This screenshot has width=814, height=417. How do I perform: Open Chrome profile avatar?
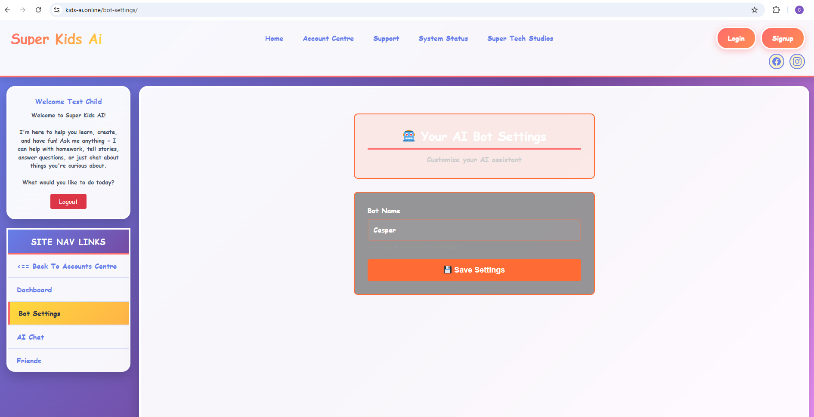(799, 10)
